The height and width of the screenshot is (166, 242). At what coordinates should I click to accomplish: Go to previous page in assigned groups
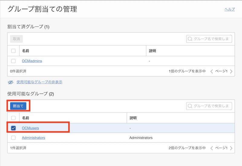(x=211, y=72)
